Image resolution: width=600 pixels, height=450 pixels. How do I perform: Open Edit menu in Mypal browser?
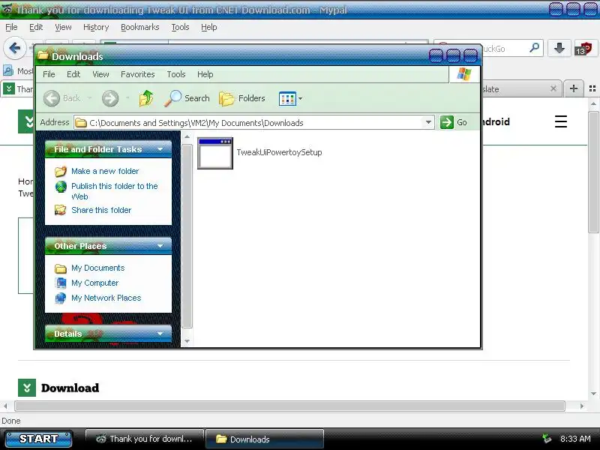pos(36,27)
